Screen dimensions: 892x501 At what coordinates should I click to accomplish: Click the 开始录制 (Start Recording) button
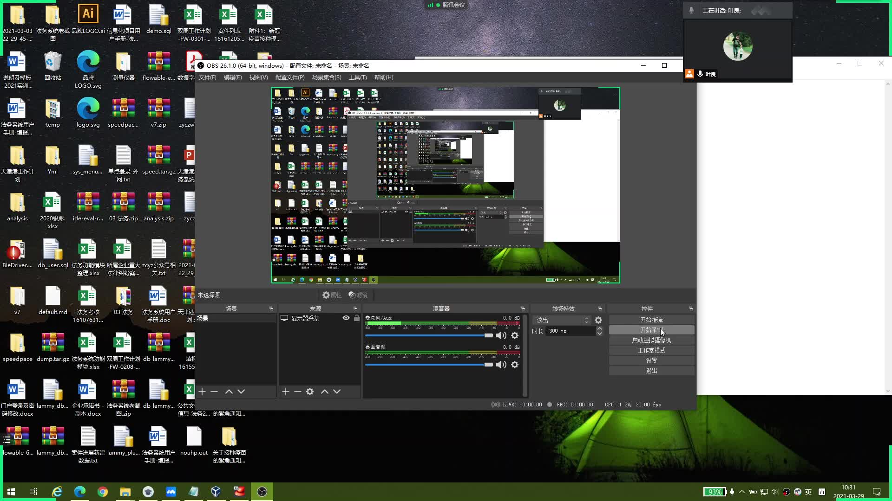(650, 330)
